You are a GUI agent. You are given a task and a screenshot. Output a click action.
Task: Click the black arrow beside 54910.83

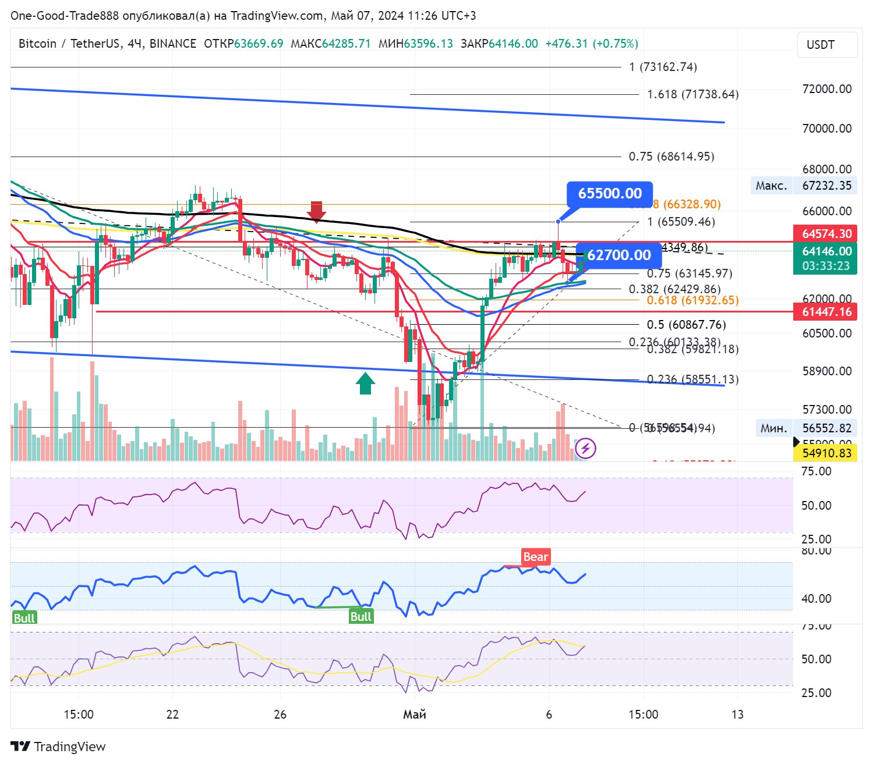[x=796, y=442]
